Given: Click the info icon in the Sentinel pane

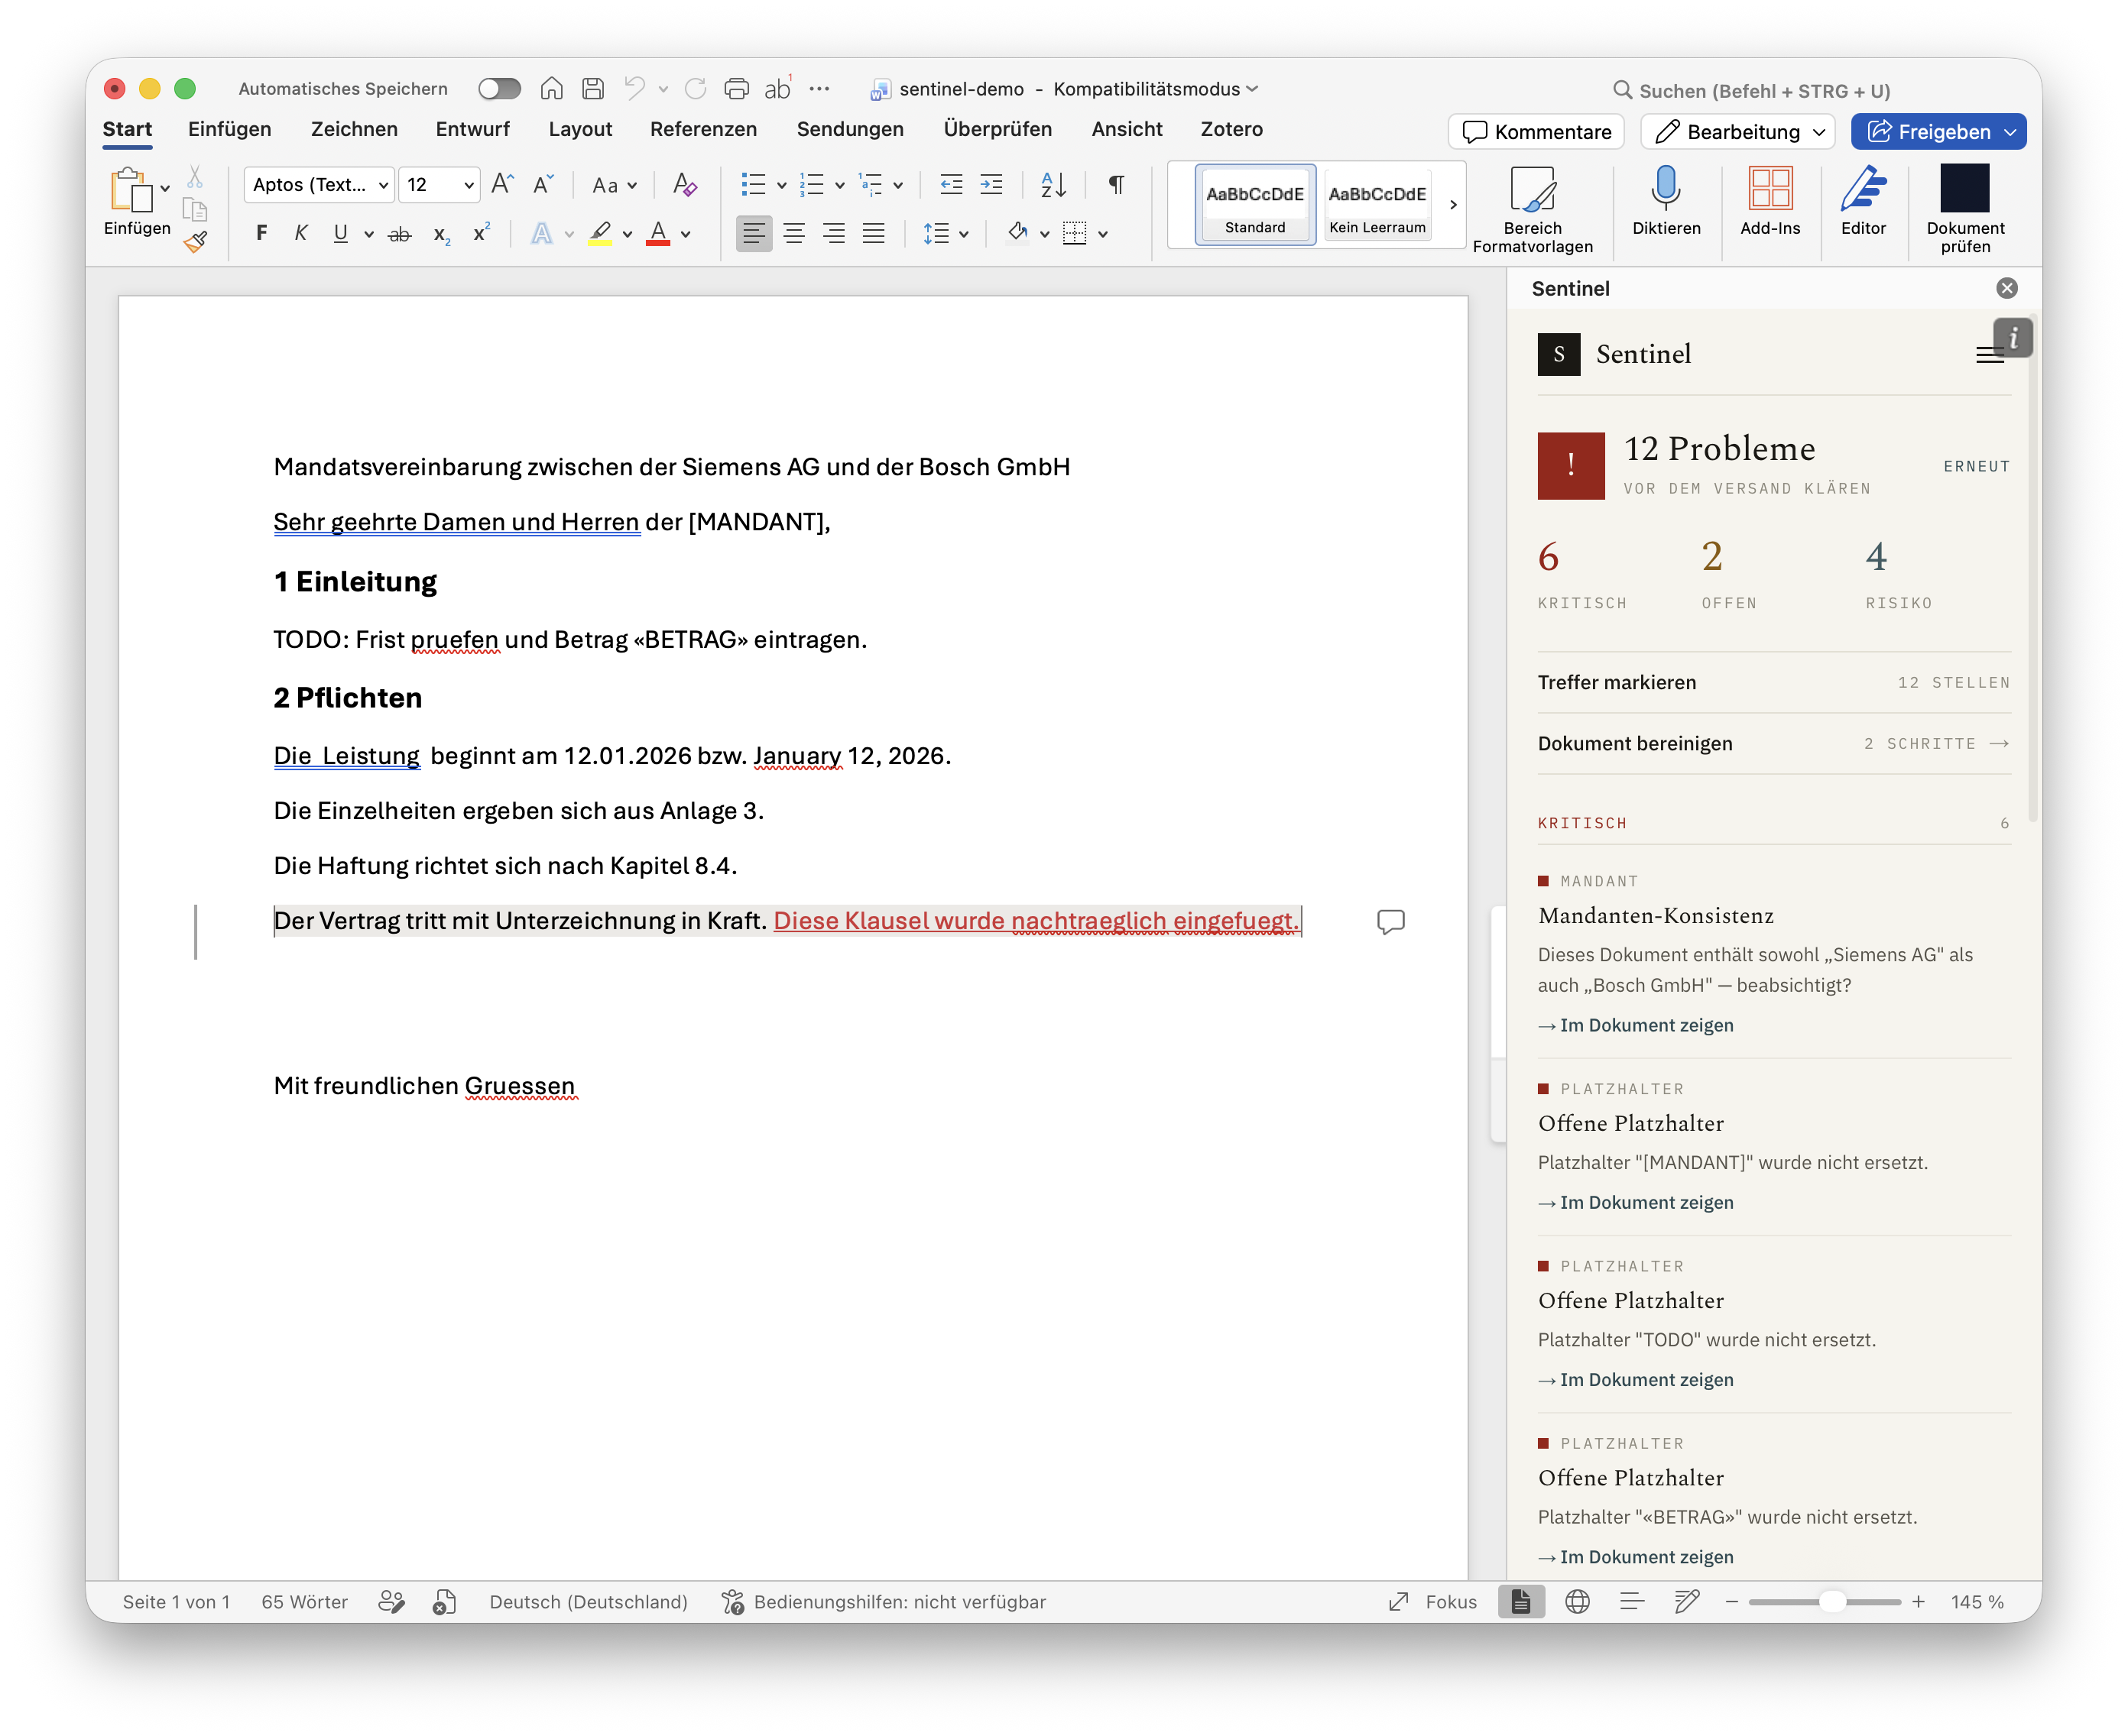Looking at the screenshot, I should pyautogui.click(x=2013, y=338).
